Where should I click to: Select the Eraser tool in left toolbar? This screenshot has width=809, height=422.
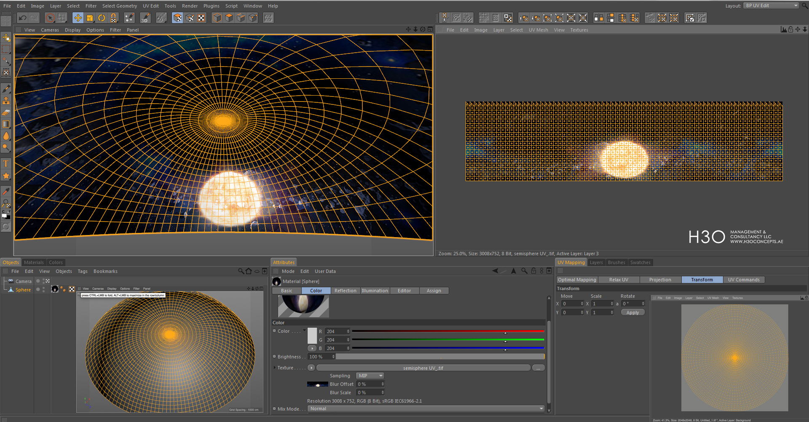point(6,112)
